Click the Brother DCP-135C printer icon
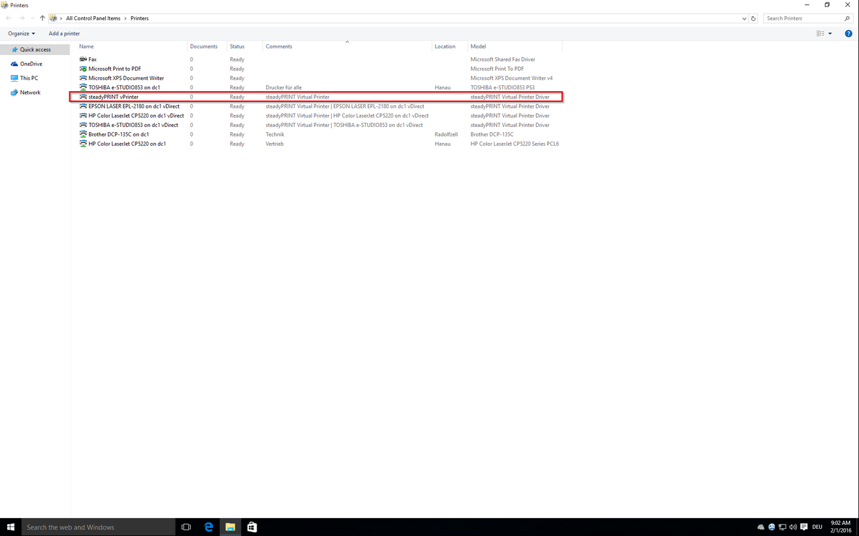 point(83,135)
